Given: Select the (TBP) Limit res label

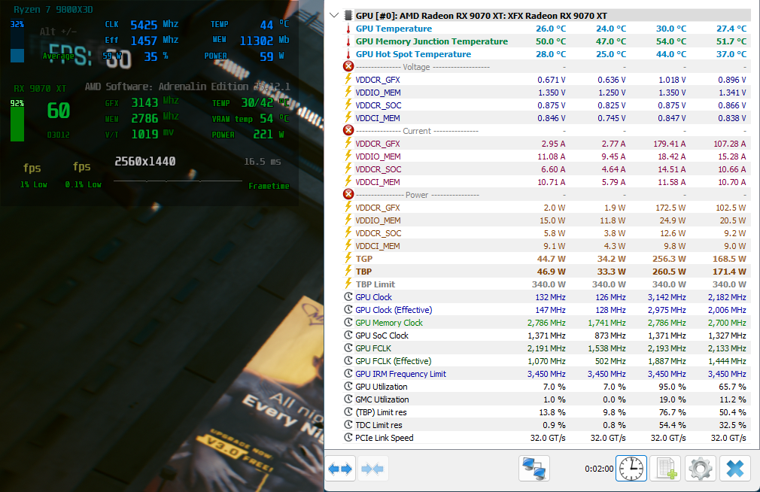Looking at the screenshot, I should click(x=381, y=412).
